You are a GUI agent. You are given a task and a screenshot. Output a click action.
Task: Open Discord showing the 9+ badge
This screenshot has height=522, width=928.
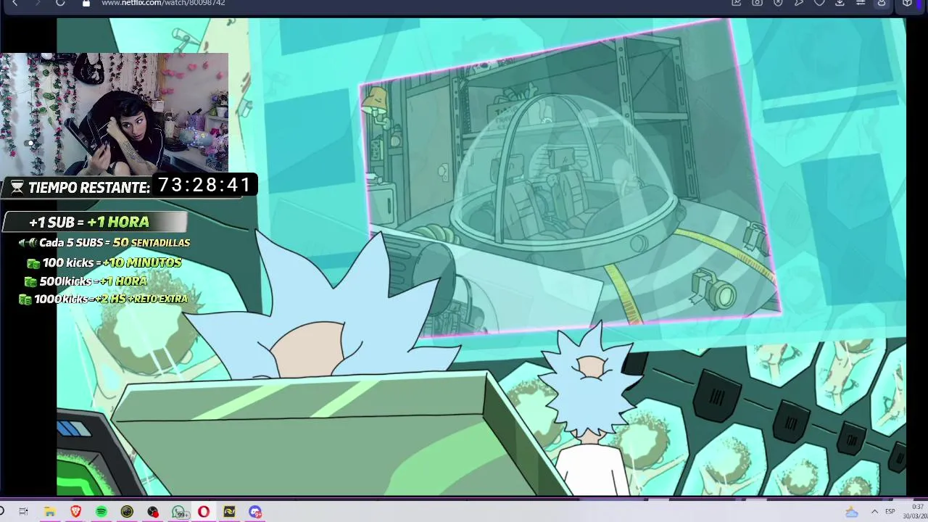coord(255,512)
